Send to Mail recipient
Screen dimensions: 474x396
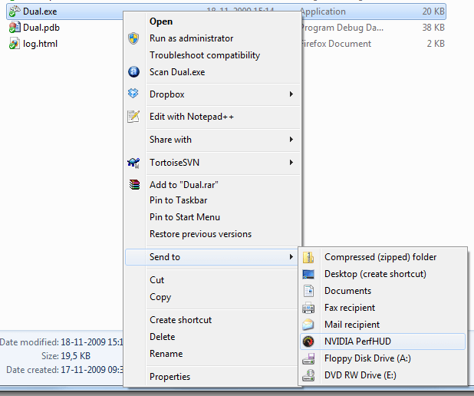pos(383,325)
